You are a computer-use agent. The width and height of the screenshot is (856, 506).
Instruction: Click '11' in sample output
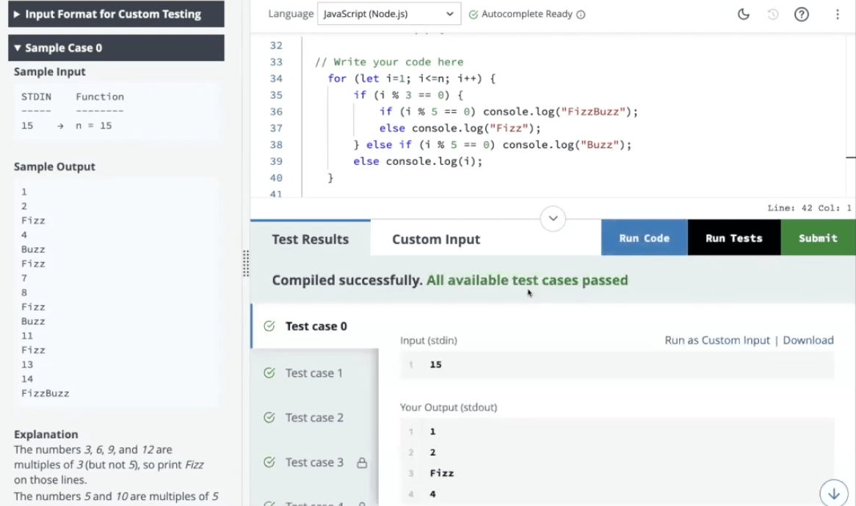(27, 336)
